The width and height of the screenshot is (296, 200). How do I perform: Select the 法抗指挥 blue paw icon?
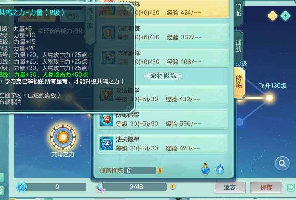pyautogui.click(x=107, y=144)
